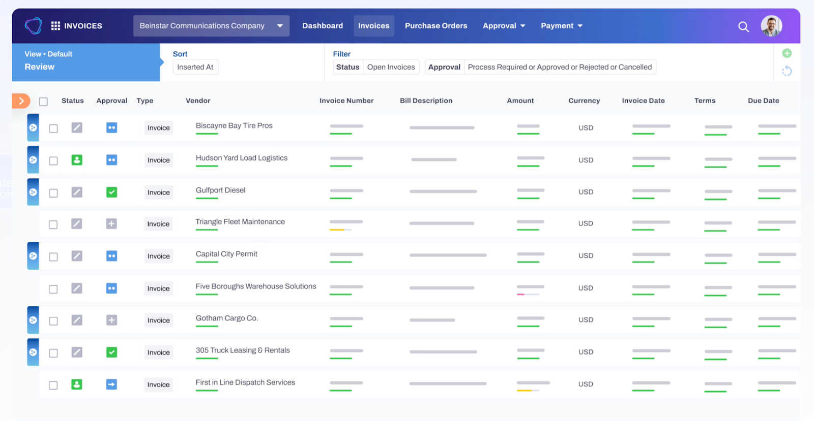Screen dimensions: 814x421
Task: Expand the Payment menu in navbar
Action: tap(561, 26)
